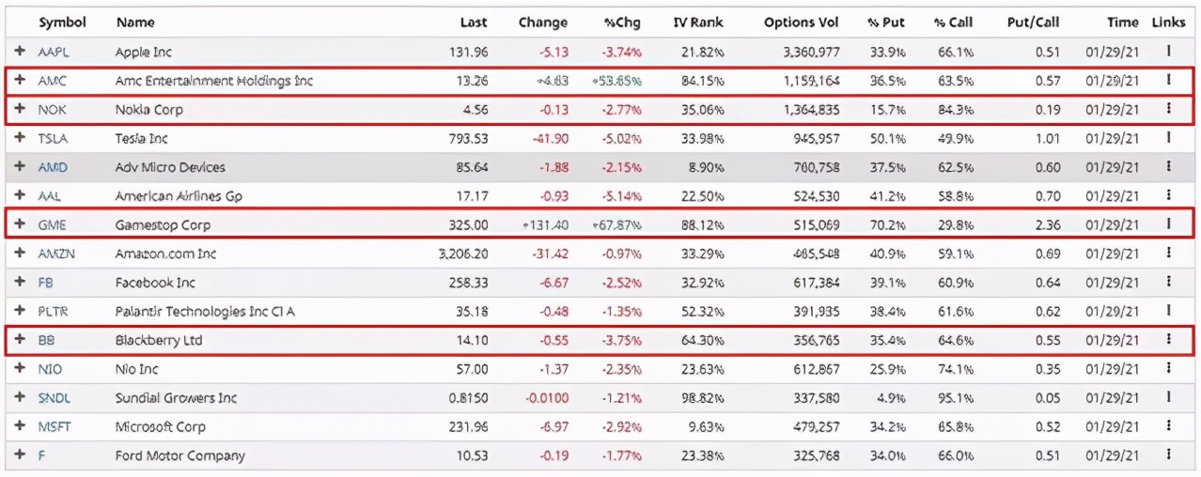Expand the TSLA row plus icon
Screen dimensions: 1201x477
(20, 138)
